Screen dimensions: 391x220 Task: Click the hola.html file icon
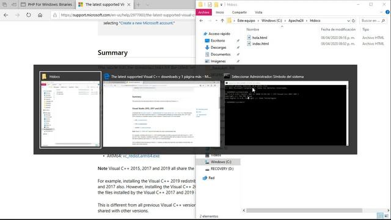click(x=249, y=37)
